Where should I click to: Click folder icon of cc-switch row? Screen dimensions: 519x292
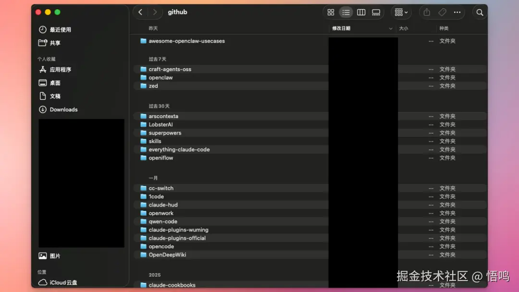[x=143, y=188]
